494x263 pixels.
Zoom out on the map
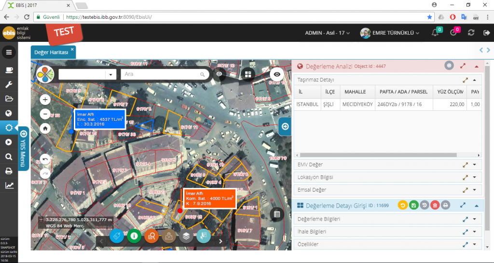(45, 114)
